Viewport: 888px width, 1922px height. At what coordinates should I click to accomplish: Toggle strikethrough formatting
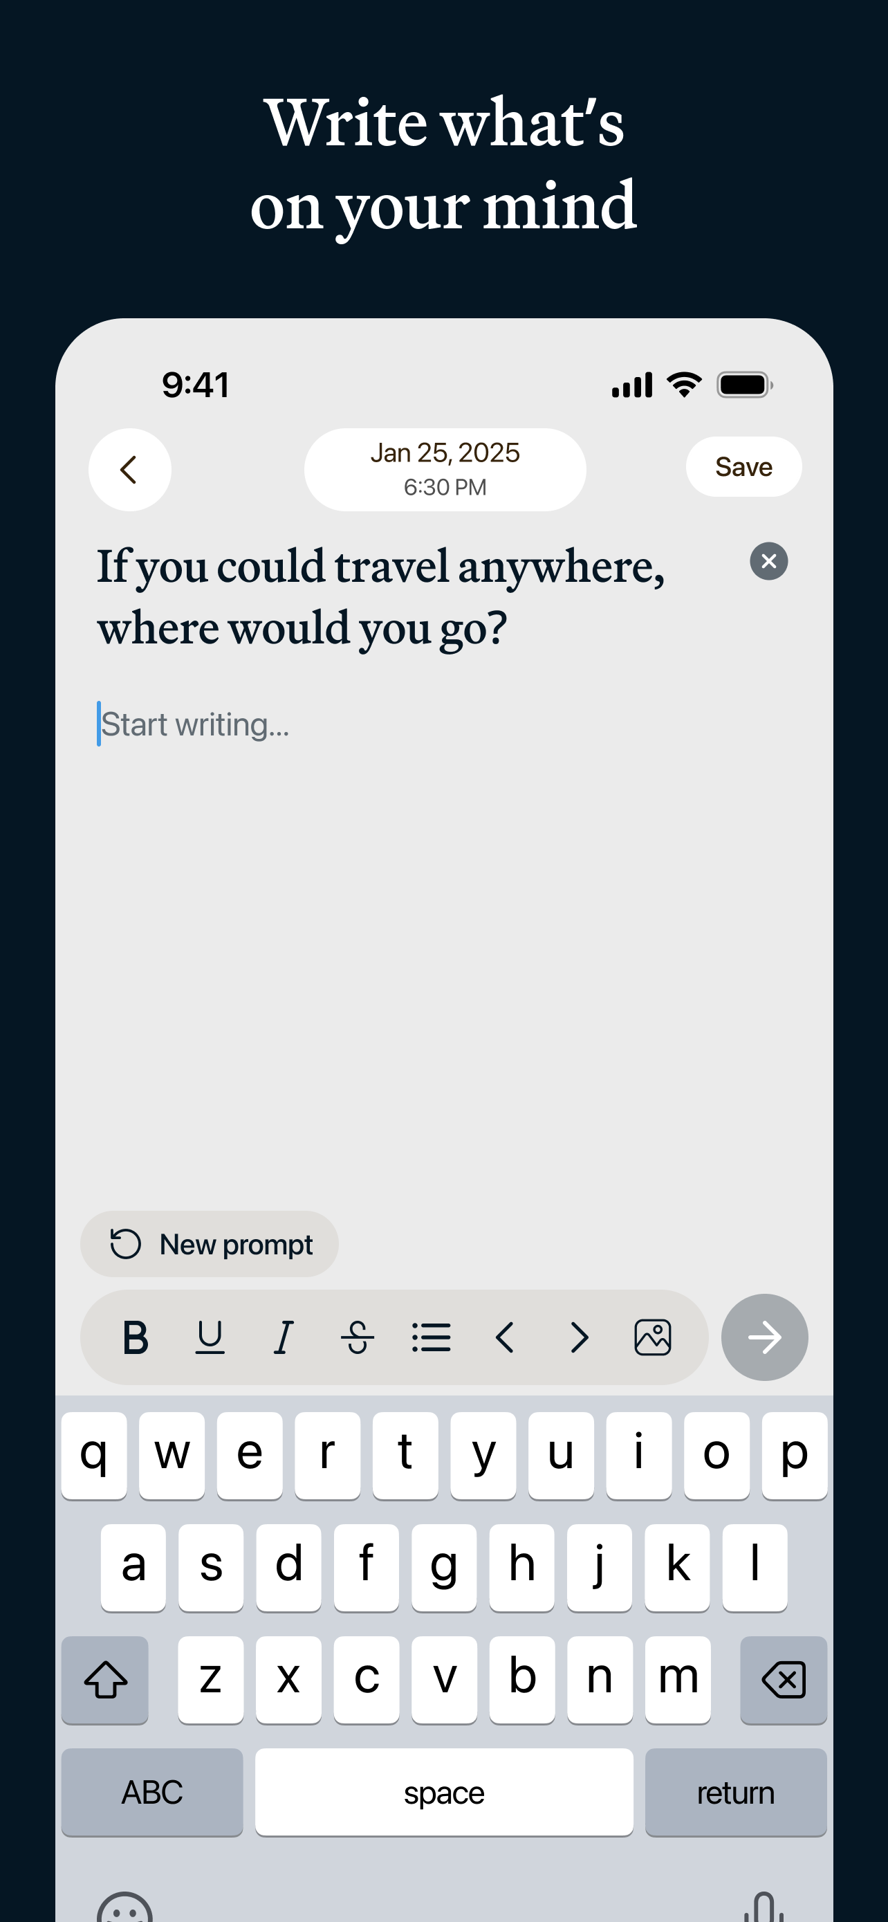[357, 1337]
